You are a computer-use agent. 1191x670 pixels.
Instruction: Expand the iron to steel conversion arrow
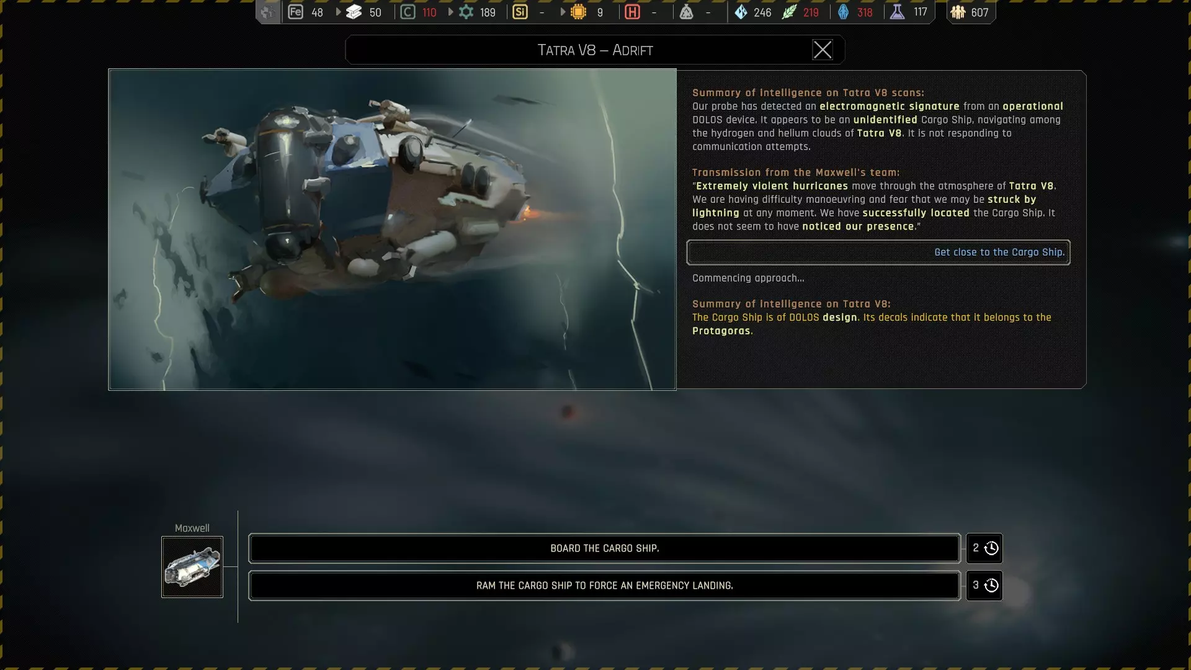[338, 12]
